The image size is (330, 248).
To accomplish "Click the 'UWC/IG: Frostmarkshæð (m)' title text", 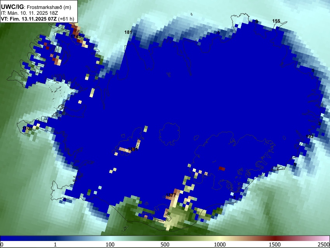I will [x=36, y=7].
